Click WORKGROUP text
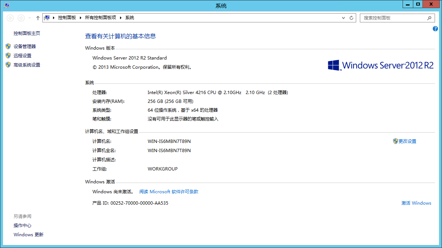Image resolution: width=442 pixels, height=248 pixels. (x=162, y=169)
